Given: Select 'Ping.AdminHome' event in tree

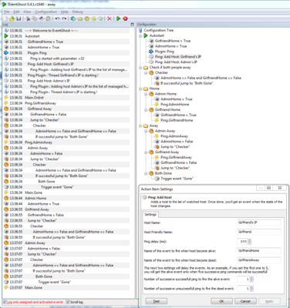Looking at the screenshot, I should coord(175,105).
